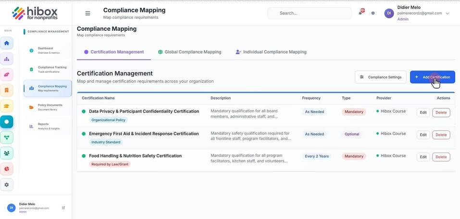Click As Needed in Data Privacy row
The width and height of the screenshot is (460, 219).
pyautogui.click(x=314, y=112)
